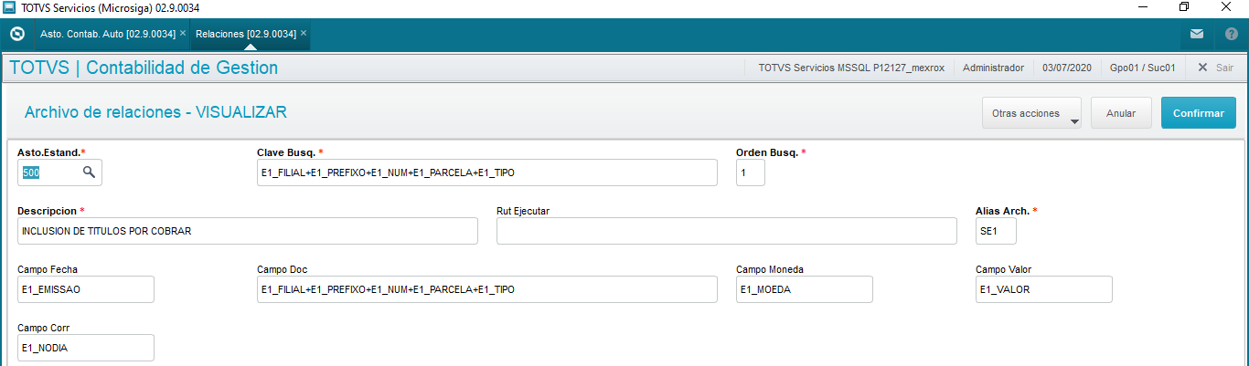The width and height of the screenshot is (1249, 366).
Task: Click the Rut Ejecutar empty field
Action: [726, 231]
